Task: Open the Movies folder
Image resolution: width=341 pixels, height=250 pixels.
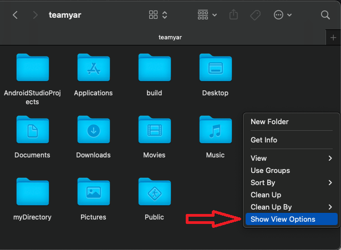Action: point(154,130)
